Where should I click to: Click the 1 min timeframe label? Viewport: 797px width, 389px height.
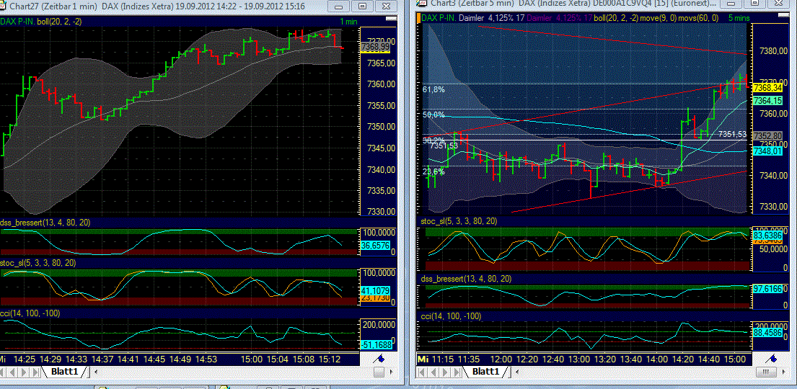pyautogui.click(x=348, y=22)
